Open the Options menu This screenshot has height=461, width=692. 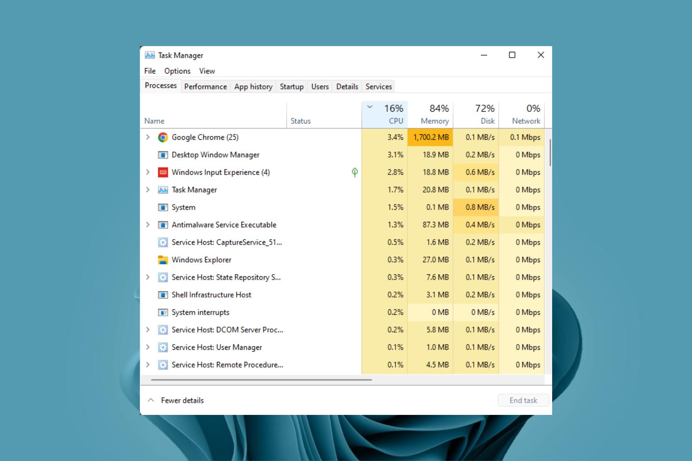[177, 71]
